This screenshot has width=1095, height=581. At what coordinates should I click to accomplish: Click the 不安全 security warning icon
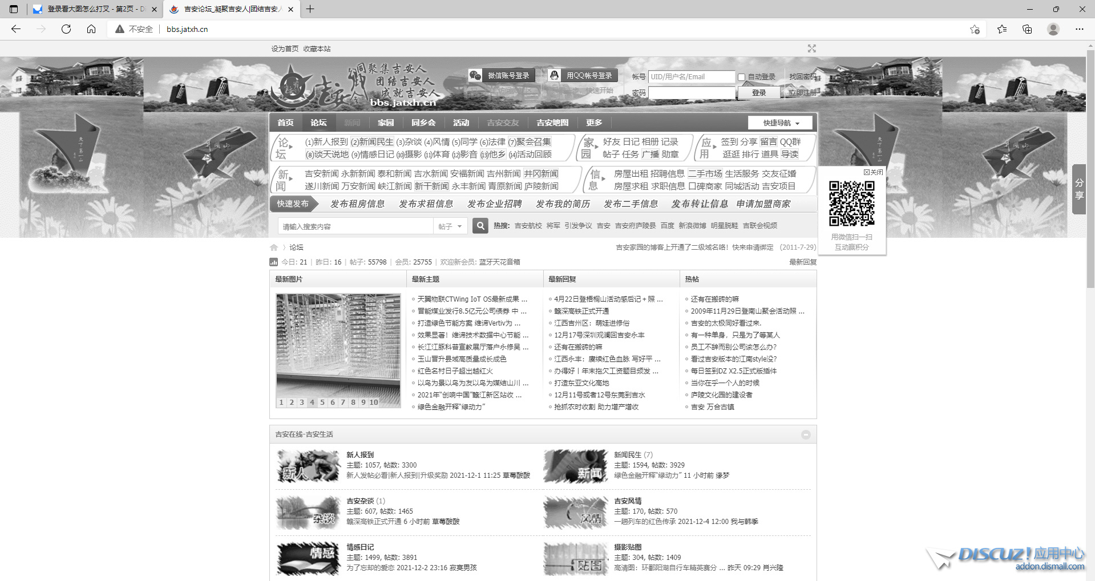(x=120, y=29)
